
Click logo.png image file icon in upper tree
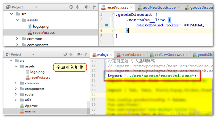click(x=30, y=26)
